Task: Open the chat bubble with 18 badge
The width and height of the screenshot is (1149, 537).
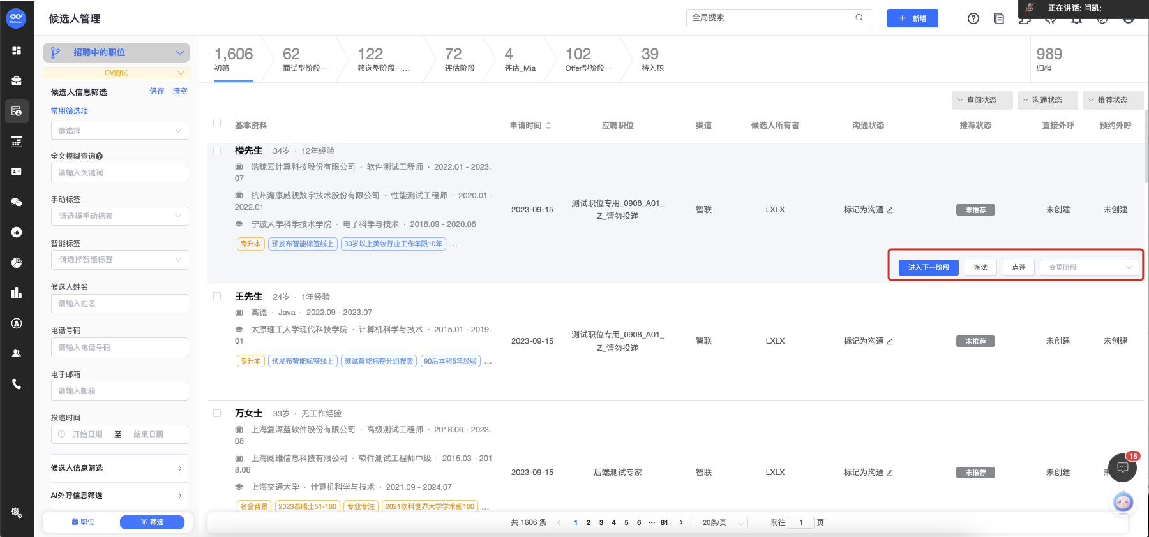Action: pyautogui.click(x=1122, y=467)
